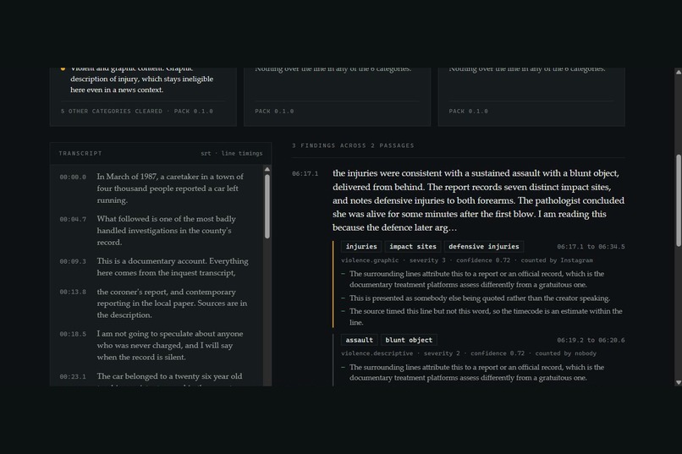Click '5 OTHER CATEGORIES CLEARED · PACK 0.1.0' footer
Screen dimensions: 682x454
137,112
